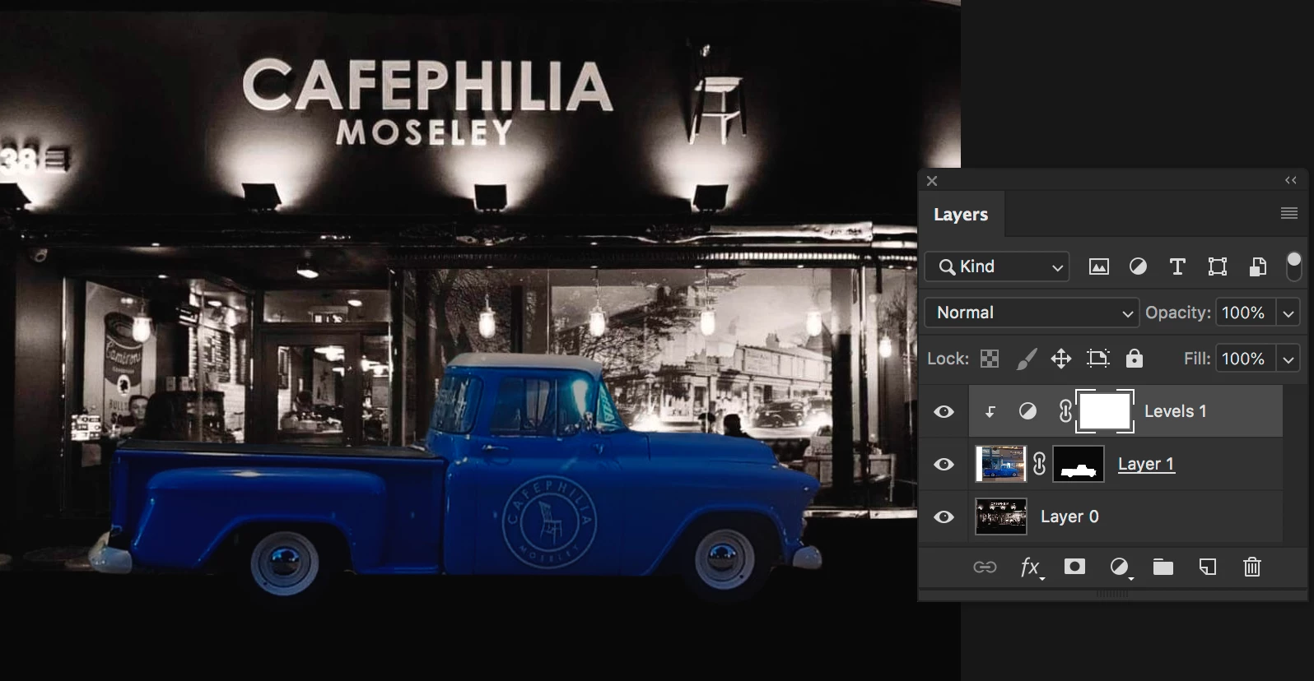Filter layers by shape layers icon

[1217, 266]
